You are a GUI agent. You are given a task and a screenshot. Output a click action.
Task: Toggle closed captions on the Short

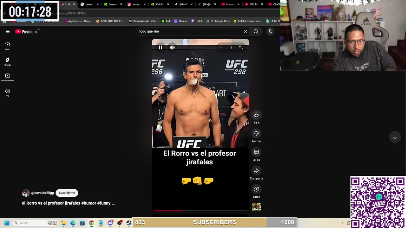221,47
